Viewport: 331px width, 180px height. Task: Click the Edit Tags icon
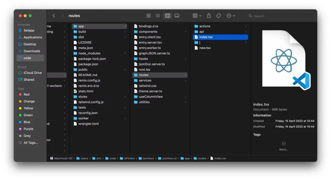click(219, 16)
